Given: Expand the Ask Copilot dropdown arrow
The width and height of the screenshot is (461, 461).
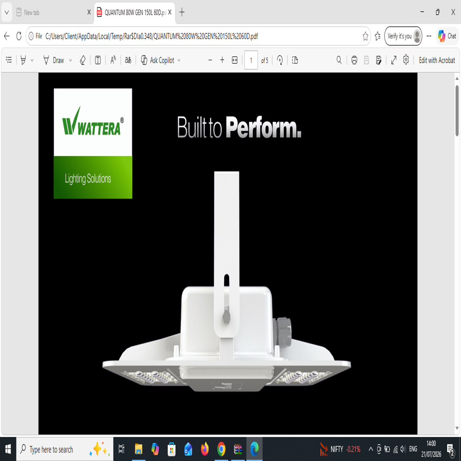Looking at the screenshot, I should 179,60.
